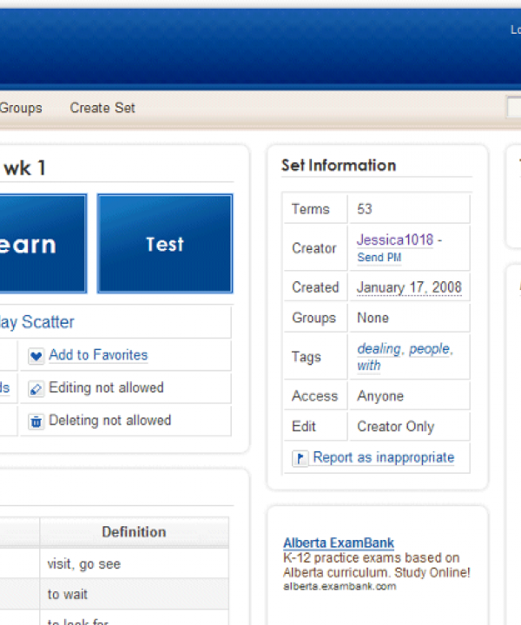Click the heart icon beside Add to Favorites
The height and width of the screenshot is (625, 521).
[x=36, y=356]
